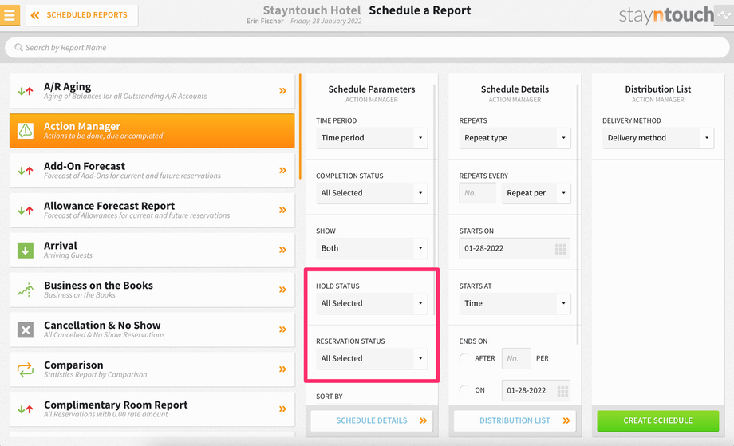Viewport: 734px width, 446px height.
Task: Select the Arrival report title
Action: (x=61, y=246)
